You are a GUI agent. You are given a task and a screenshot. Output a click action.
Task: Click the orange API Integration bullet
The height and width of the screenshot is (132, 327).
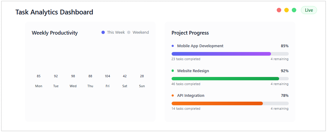173,96
